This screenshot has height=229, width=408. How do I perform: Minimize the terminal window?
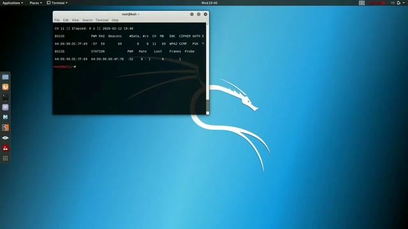pyautogui.click(x=192, y=14)
